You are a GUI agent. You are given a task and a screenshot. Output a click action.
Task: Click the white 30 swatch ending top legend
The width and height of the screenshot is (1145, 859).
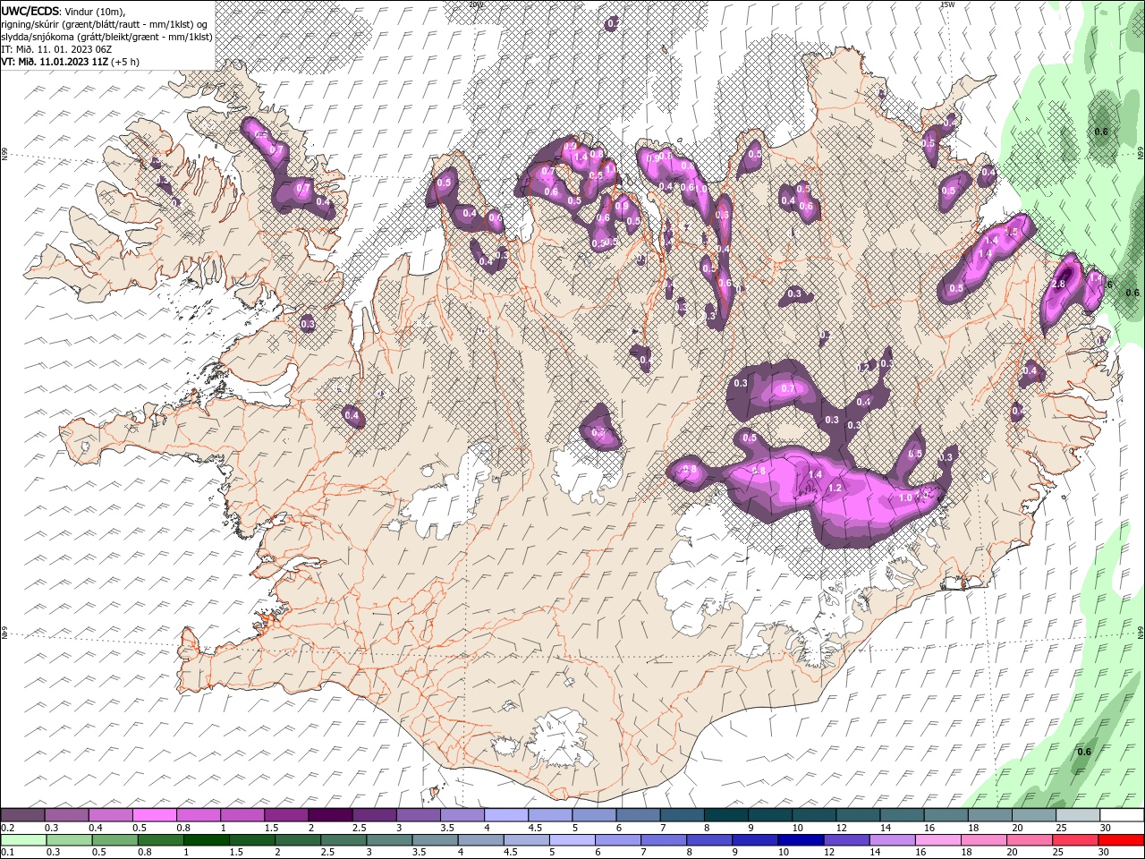[1121, 815]
